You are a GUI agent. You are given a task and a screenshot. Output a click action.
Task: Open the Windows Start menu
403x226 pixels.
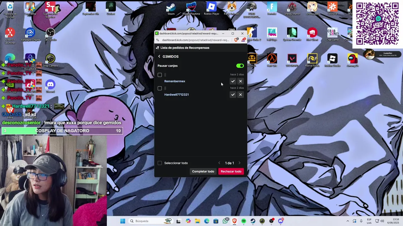tap(122, 221)
